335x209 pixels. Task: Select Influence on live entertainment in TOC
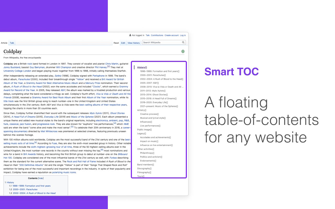(156, 145)
